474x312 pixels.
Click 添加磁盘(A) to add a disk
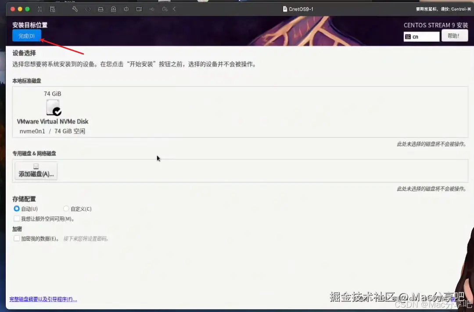(x=36, y=171)
